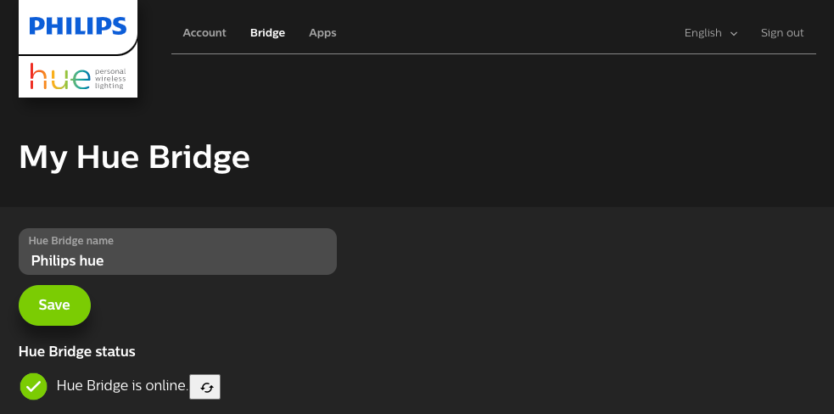This screenshot has height=414, width=834.
Task: Click the Philips hue text value
Action: tap(68, 260)
